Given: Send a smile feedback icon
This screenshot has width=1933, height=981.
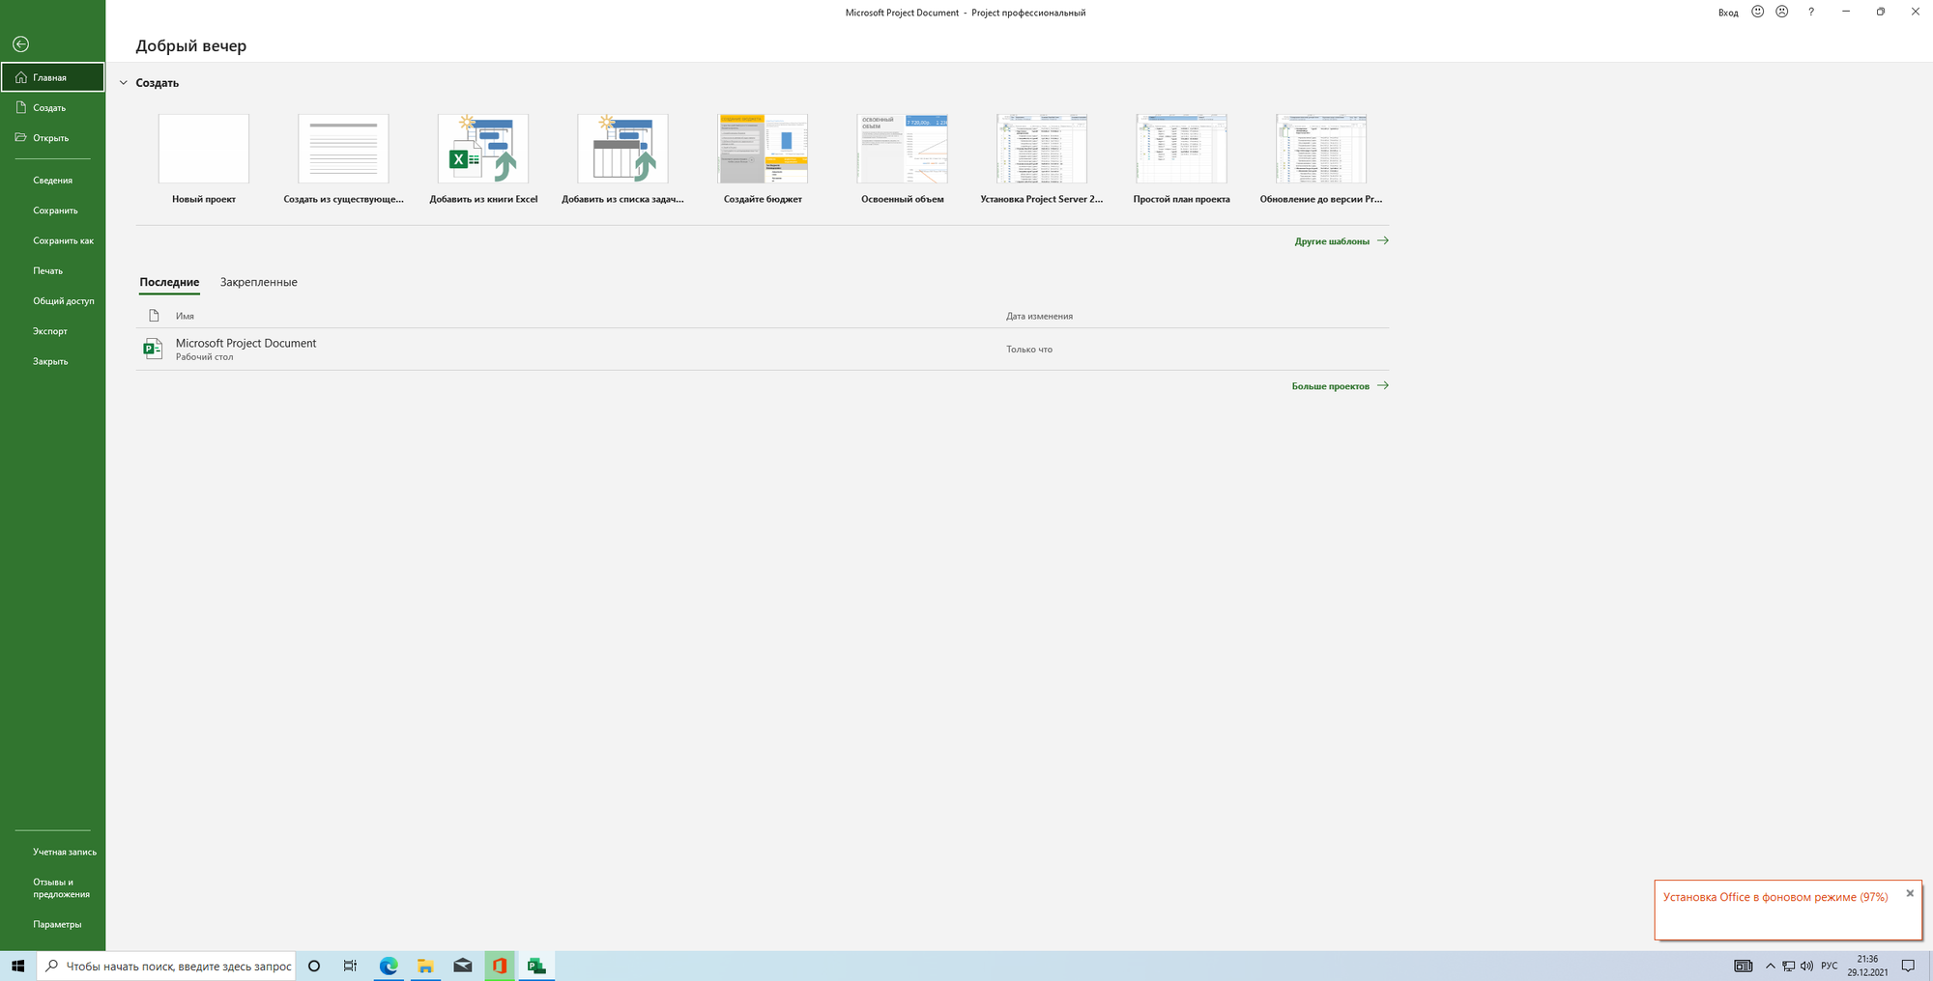Looking at the screenshot, I should (x=1758, y=12).
